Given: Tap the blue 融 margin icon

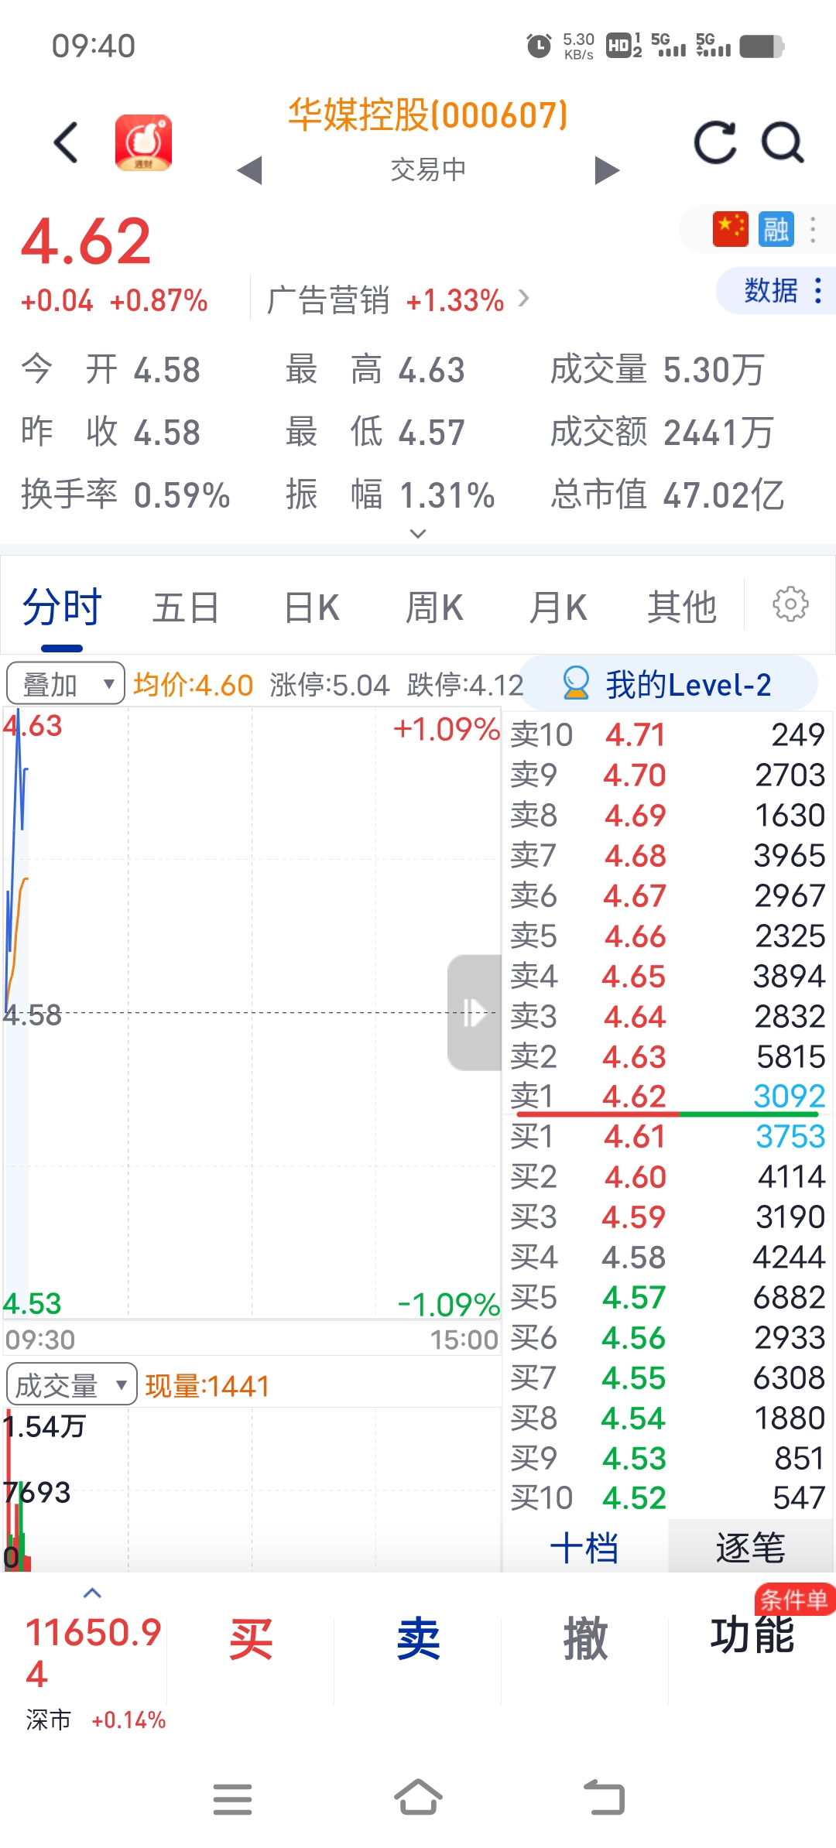Looking at the screenshot, I should [776, 229].
